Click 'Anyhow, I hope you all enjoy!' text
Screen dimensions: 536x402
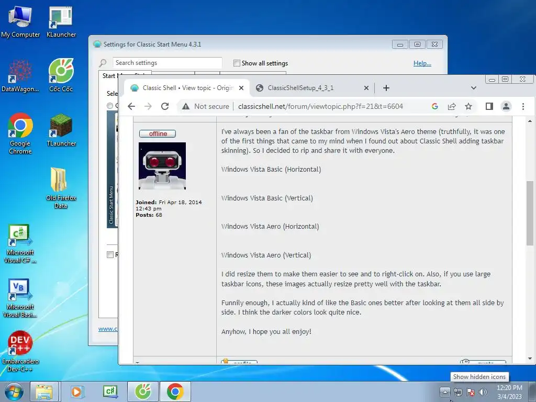point(266,331)
